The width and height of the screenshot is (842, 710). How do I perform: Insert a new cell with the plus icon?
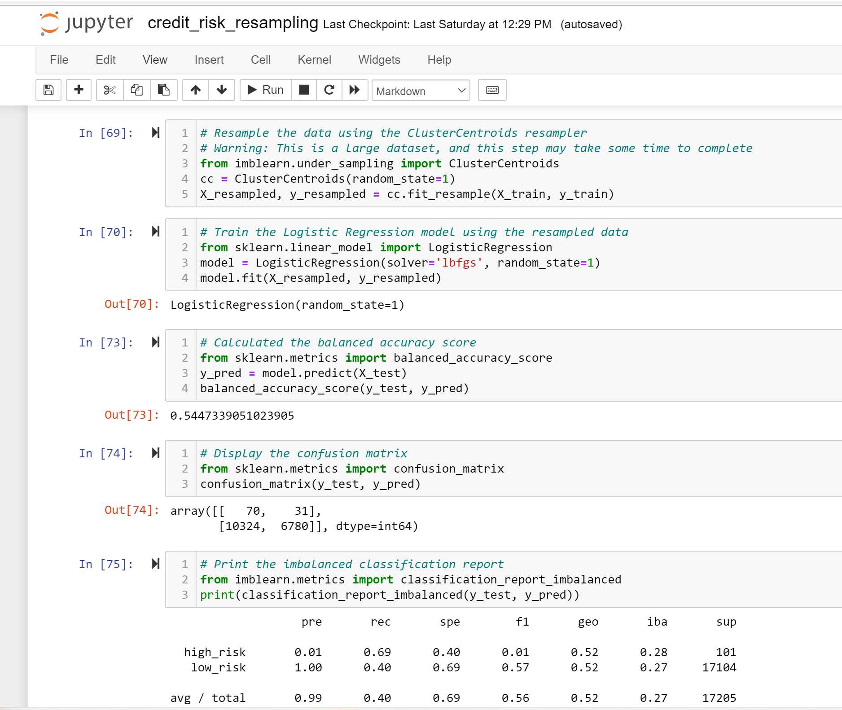(79, 90)
